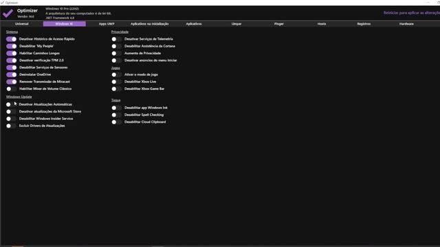Select the Registros tab
This screenshot has width=440, height=247.
pos(364,24)
